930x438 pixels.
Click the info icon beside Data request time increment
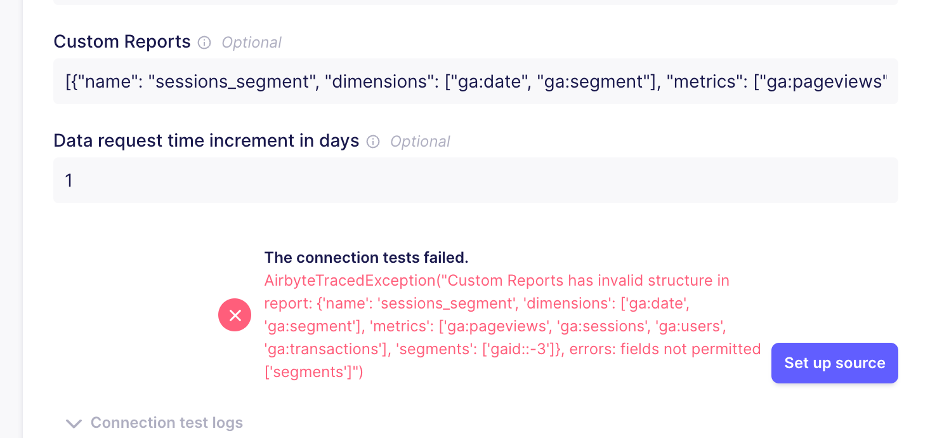pyautogui.click(x=373, y=142)
